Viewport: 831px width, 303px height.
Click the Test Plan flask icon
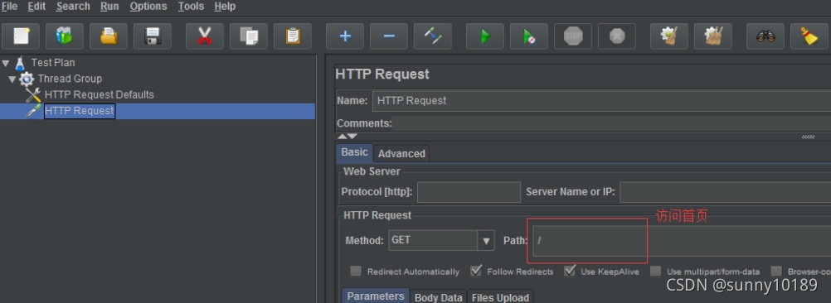click(20, 63)
